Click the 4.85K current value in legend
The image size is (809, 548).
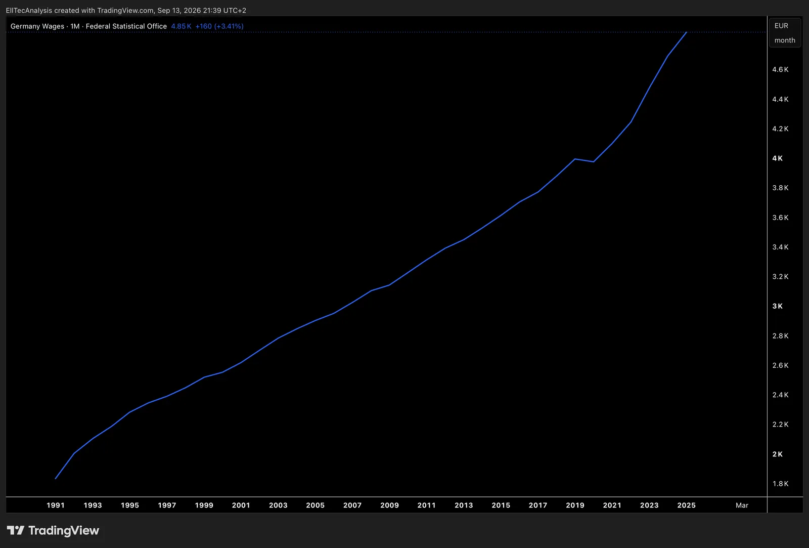[181, 26]
